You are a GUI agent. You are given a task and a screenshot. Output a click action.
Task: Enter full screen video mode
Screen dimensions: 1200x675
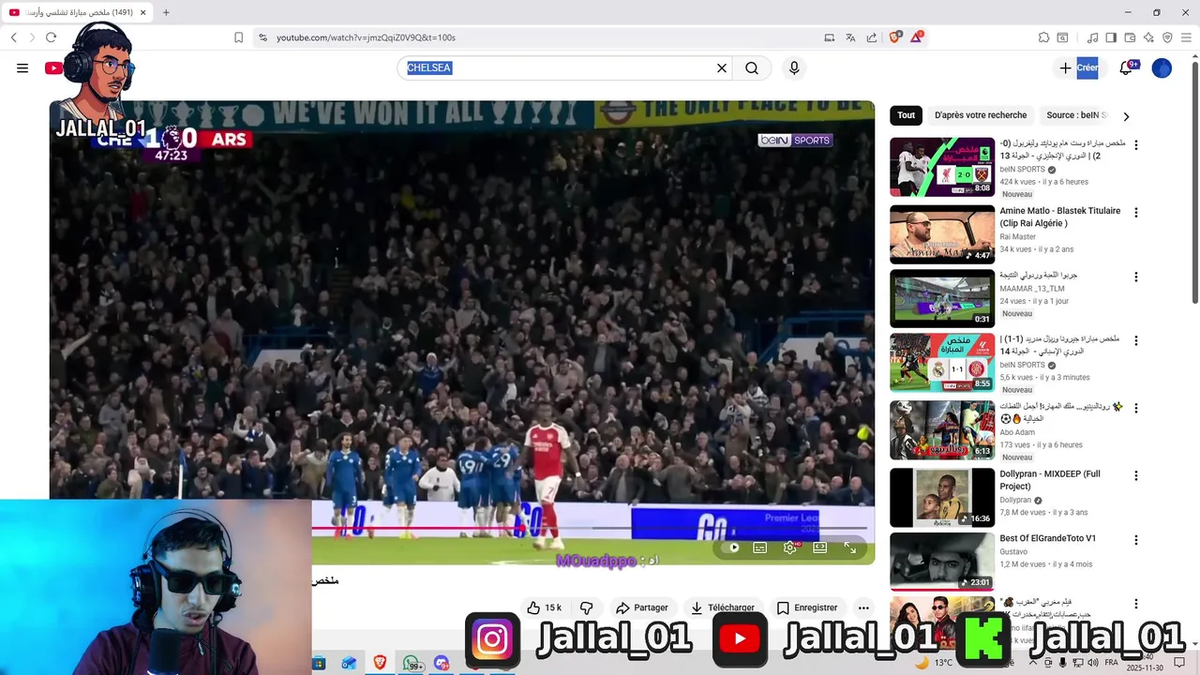click(850, 547)
